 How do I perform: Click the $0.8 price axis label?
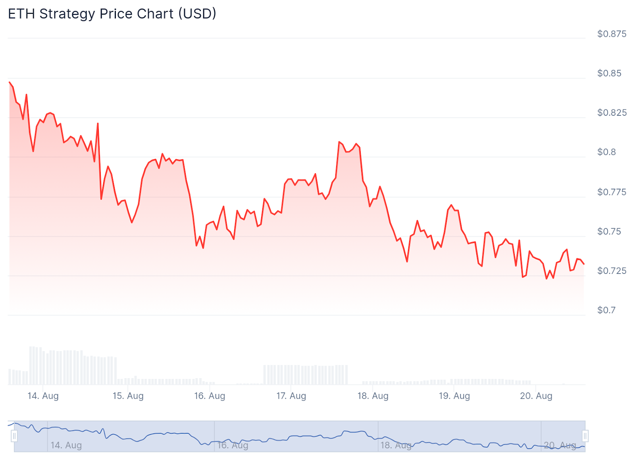pos(606,152)
